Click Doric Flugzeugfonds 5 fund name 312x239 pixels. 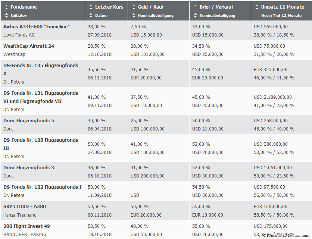pos(29,121)
